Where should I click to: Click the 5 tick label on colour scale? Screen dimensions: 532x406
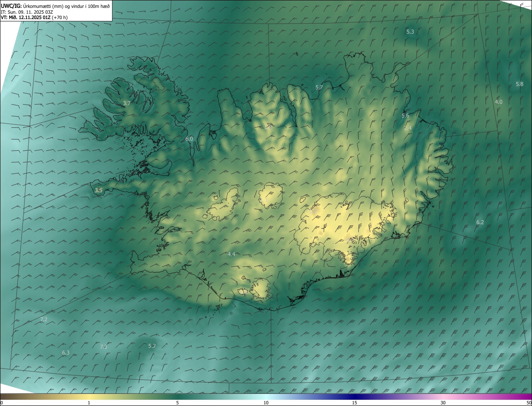pos(177,403)
